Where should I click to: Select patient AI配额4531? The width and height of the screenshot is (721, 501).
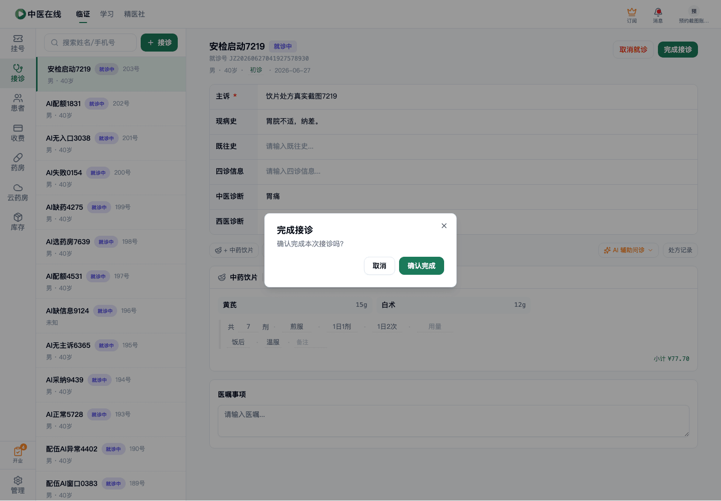click(x=111, y=281)
